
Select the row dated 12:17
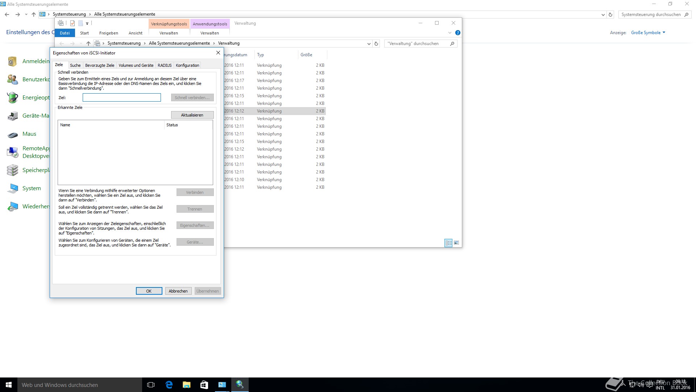point(275,81)
